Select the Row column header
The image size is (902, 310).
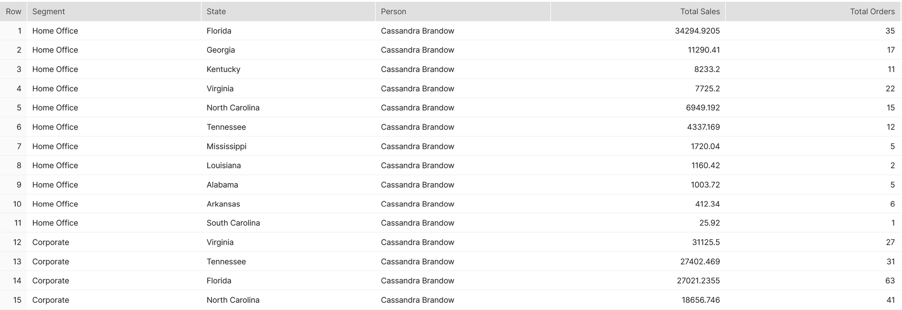[14, 12]
